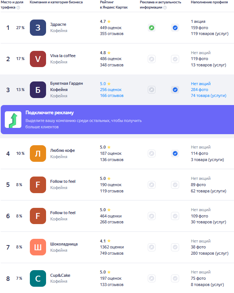Click the Viva la coffee avatar icon
Screen dimensions: 234x293
coord(38,59)
